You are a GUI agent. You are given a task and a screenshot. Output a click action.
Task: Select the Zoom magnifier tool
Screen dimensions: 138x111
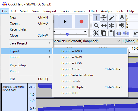[96, 25]
